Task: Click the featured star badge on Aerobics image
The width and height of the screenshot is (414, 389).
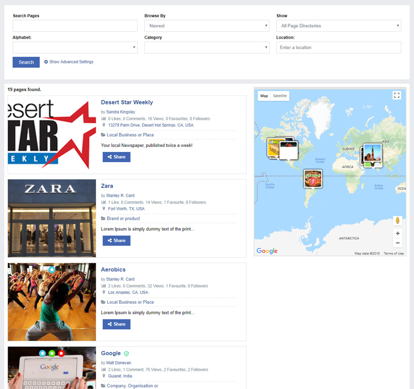Action: tap(52, 270)
